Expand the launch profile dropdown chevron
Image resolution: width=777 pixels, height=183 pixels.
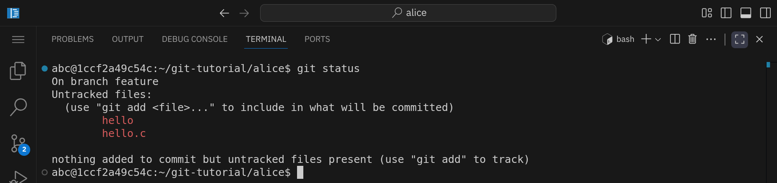point(658,39)
